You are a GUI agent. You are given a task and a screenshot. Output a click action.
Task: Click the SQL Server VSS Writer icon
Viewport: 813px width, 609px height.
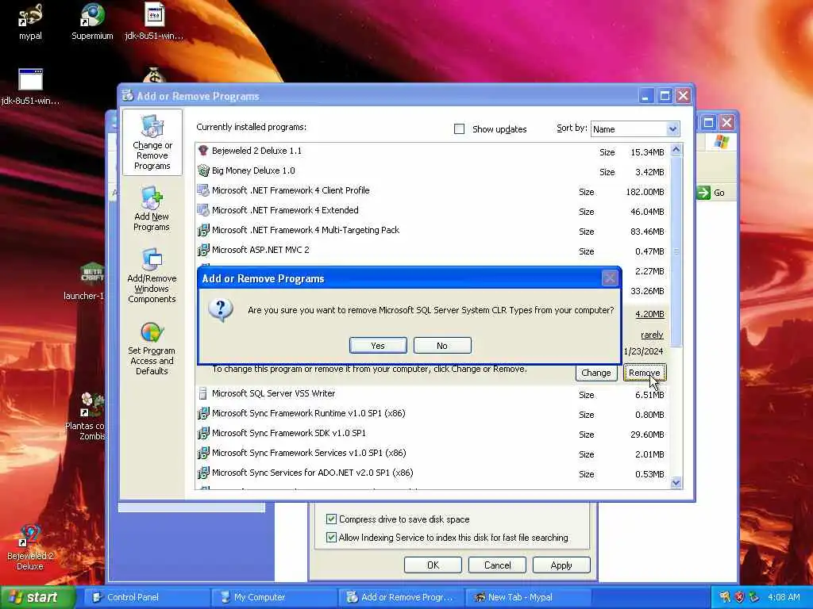click(x=203, y=393)
